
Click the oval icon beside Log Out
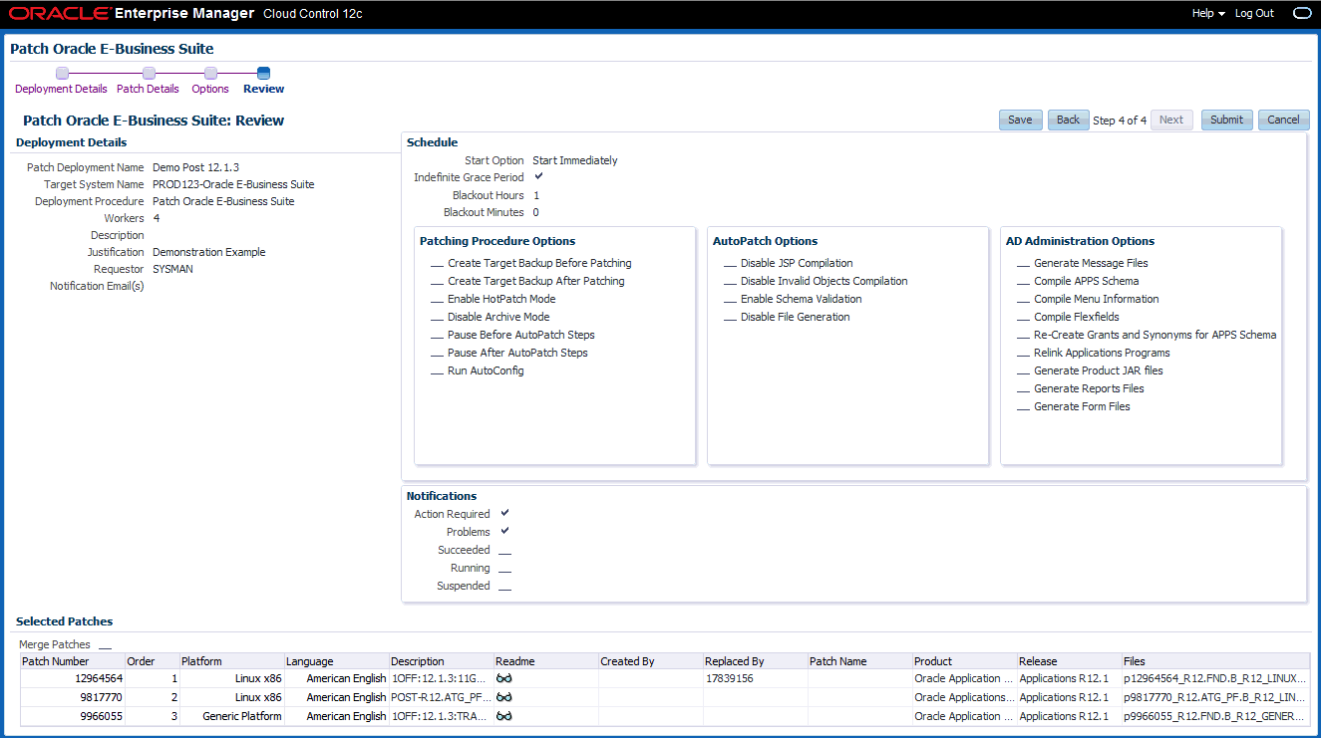tap(1301, 13)
